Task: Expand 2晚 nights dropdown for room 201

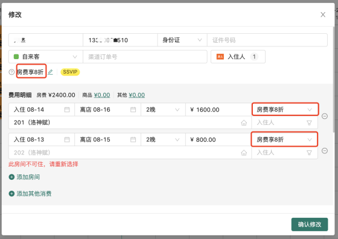Action: [x=163, y=110]
